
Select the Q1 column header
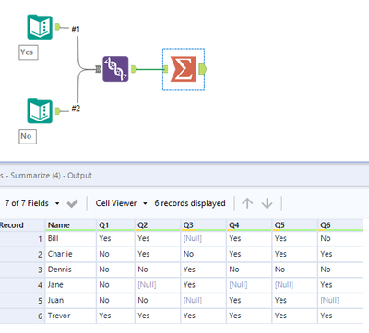115,225
